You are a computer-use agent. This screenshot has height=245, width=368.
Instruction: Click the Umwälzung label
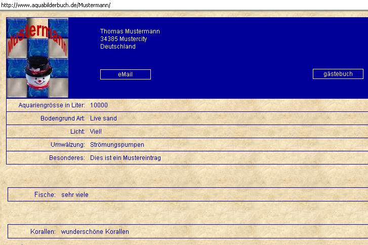68,145
